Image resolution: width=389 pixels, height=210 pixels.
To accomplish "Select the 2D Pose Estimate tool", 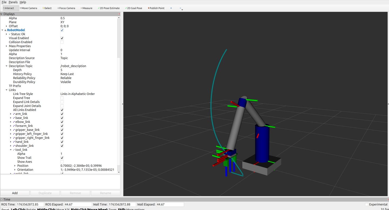I will pos(109,8).
